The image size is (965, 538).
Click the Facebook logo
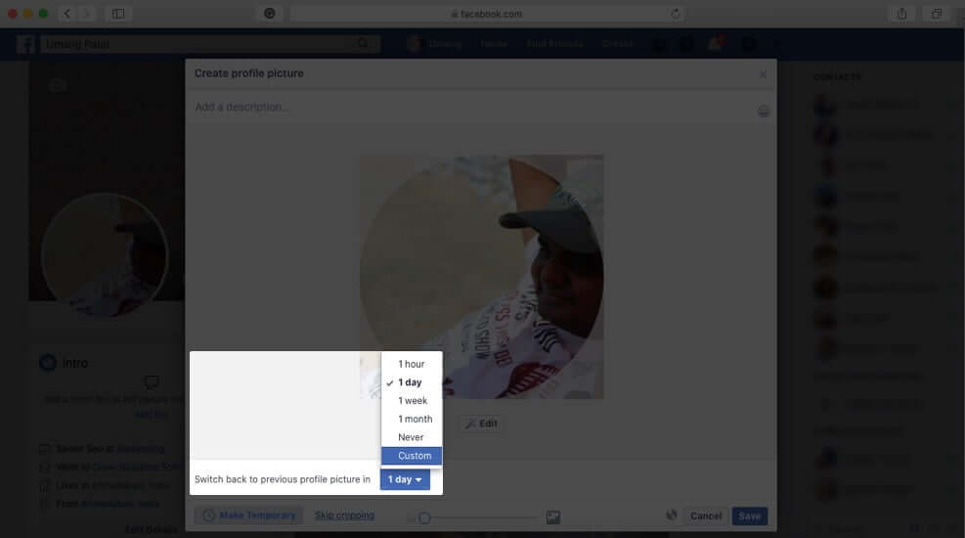(25, 44)
